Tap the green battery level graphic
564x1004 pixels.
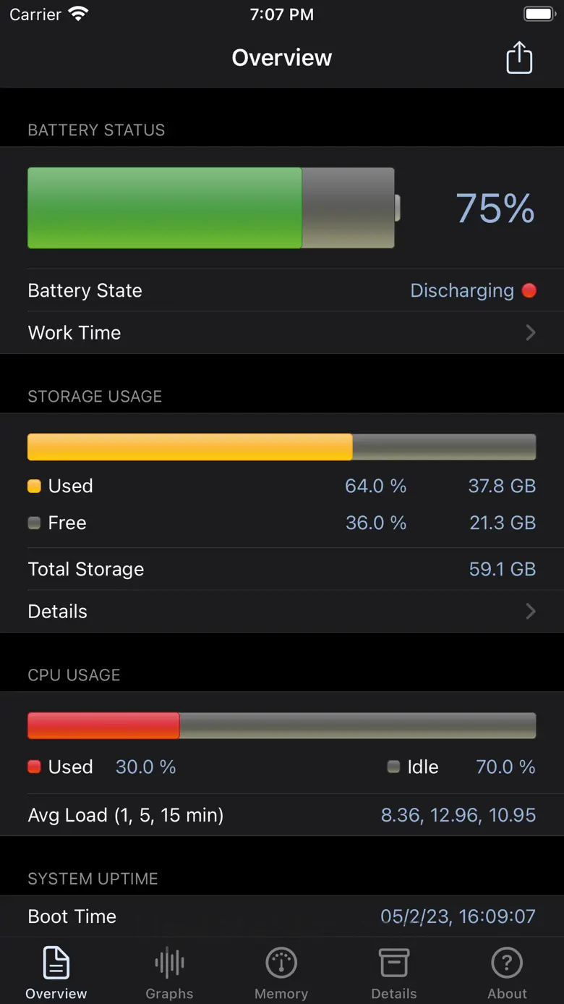tap(165, 208)
